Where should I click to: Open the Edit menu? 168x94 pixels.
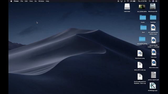[26, 1]
